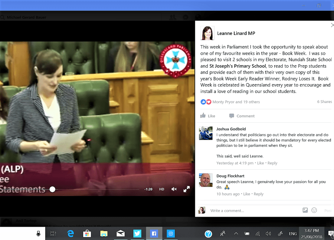Click the video progress slider handle
Screen dimensions: 334x240
(52, 189)
